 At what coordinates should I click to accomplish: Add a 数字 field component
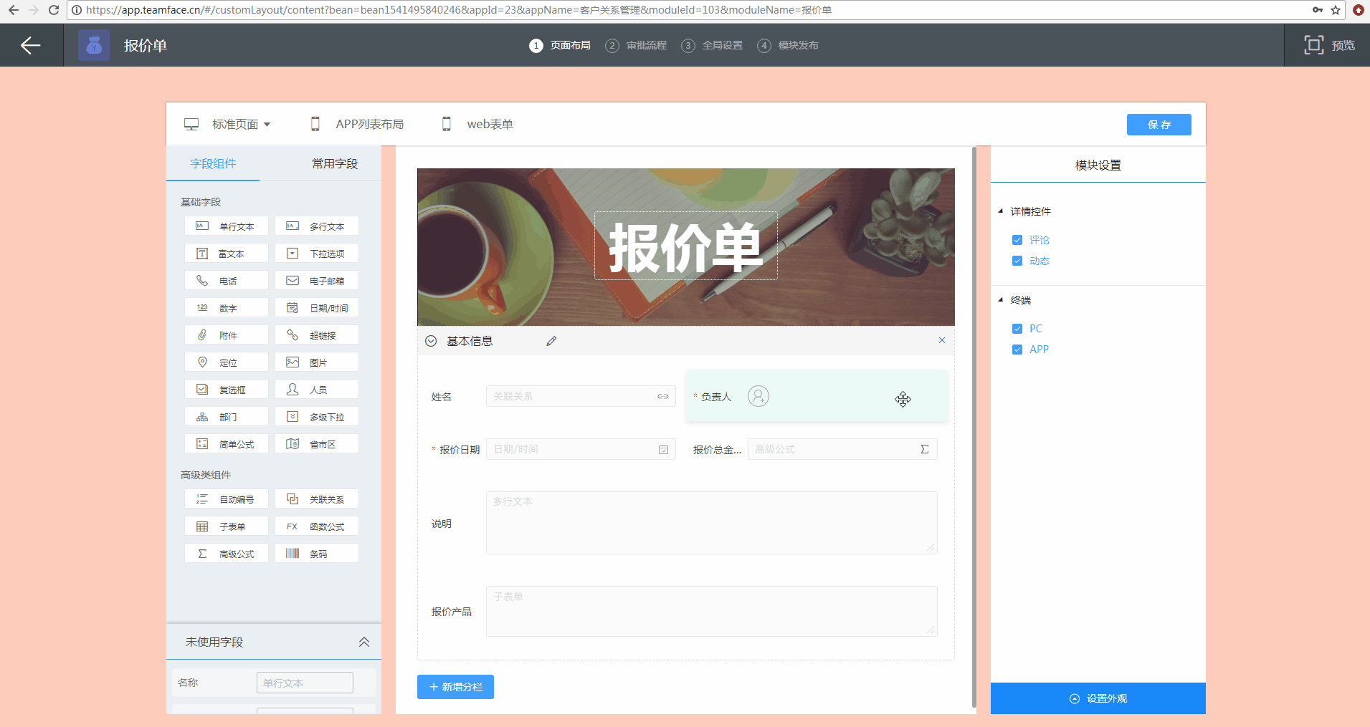tap(227, 308)
